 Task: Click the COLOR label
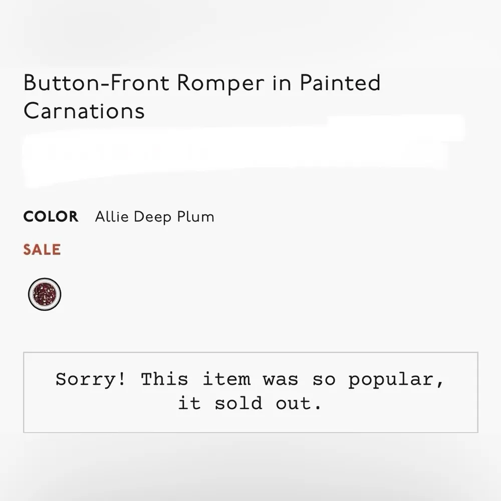51,216
